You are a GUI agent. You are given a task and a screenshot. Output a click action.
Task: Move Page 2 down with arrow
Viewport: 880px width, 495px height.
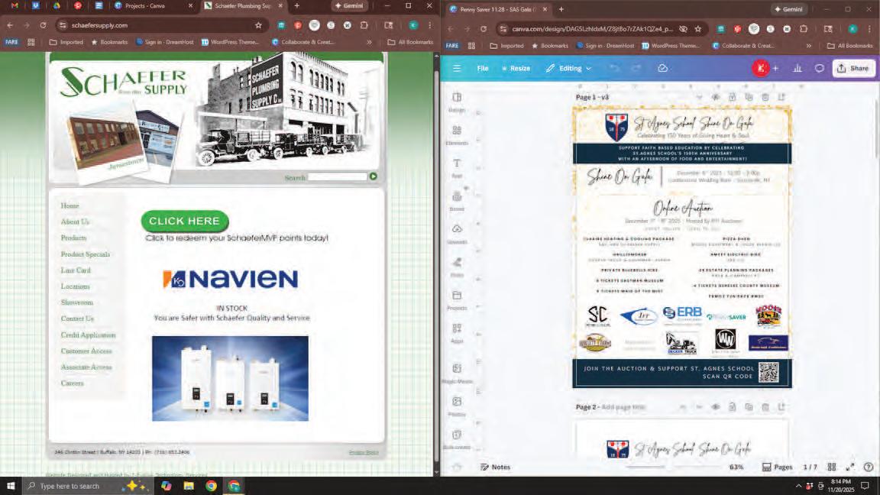point(699,407)
